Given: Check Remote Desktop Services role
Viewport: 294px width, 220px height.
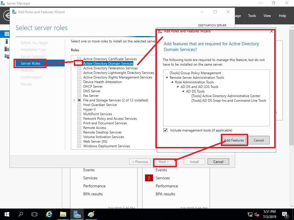Looking at the screenshot, I should [x=79, y=132].
